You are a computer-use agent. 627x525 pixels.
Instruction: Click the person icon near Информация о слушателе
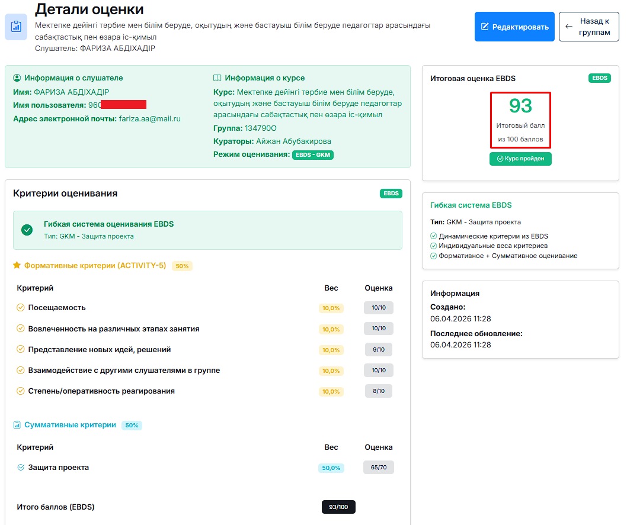click(x=17, y=78)
